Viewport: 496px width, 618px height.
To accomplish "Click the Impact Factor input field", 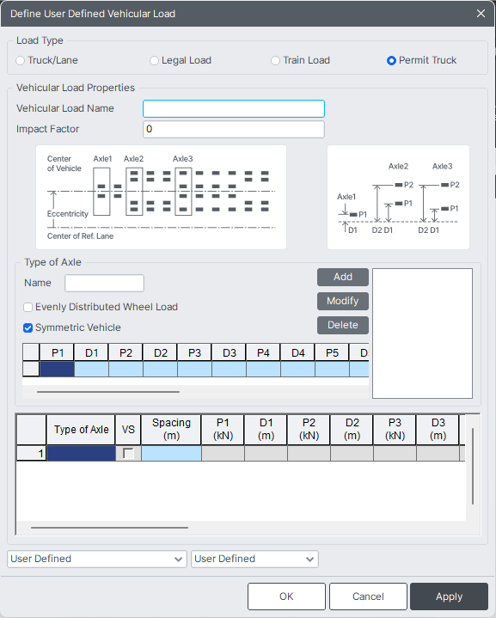I will (x=234, y=129).
